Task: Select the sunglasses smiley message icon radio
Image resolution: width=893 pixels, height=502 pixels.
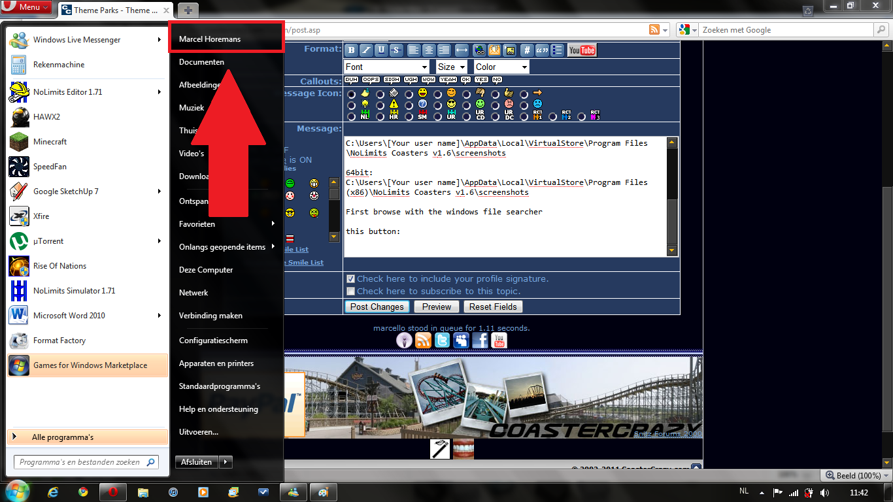Action: click(438, 105)
